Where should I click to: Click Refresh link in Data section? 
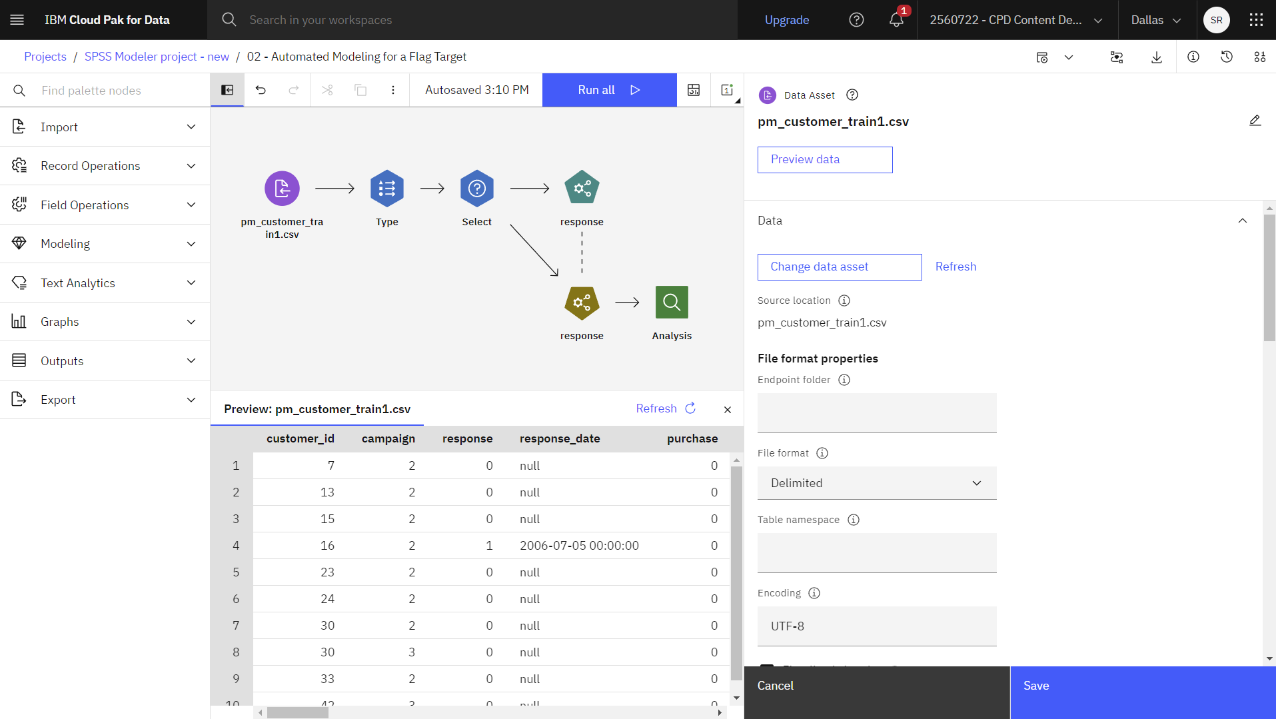(956, 267)
